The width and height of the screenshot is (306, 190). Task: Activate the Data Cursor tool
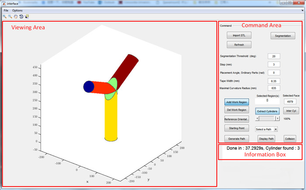click(27, 16)
